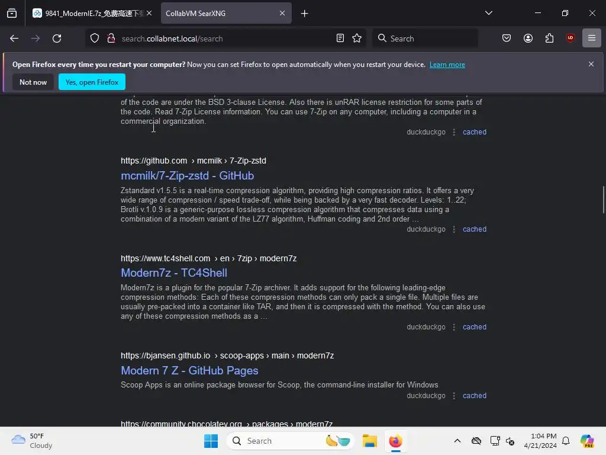Open the Windows Start menu

tap(211, 441)
